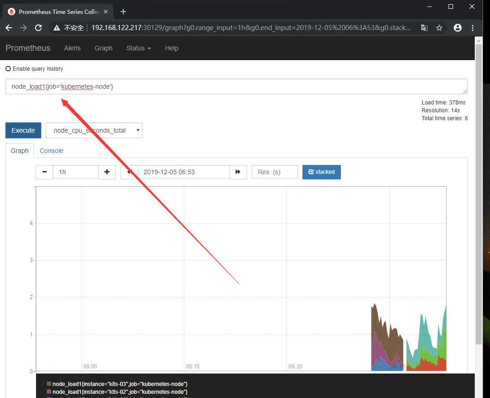490x398 pixels.
Task: Open Help in navbar
Action: pyautogui.click(x=171, y=48)
